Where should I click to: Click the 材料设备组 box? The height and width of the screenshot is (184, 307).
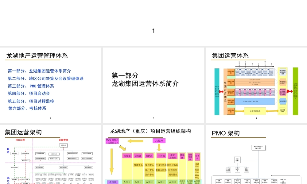click(x=173, y=165)
